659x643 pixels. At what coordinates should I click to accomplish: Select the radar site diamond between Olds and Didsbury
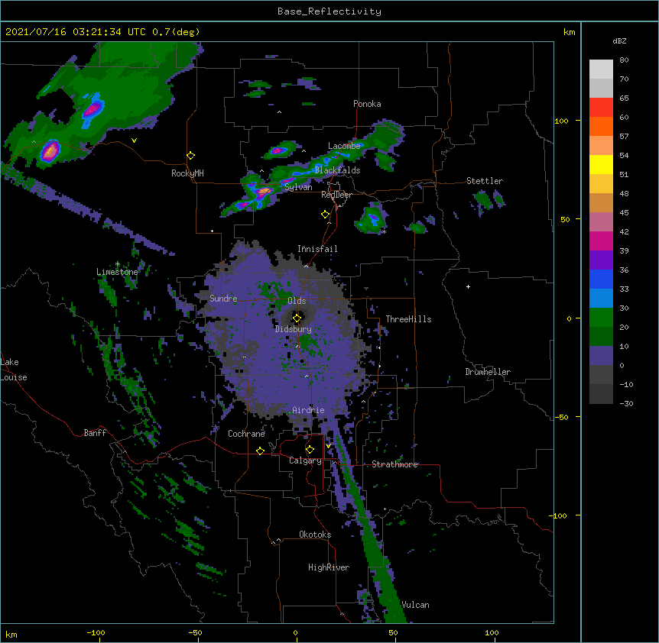tap(297, 318)
